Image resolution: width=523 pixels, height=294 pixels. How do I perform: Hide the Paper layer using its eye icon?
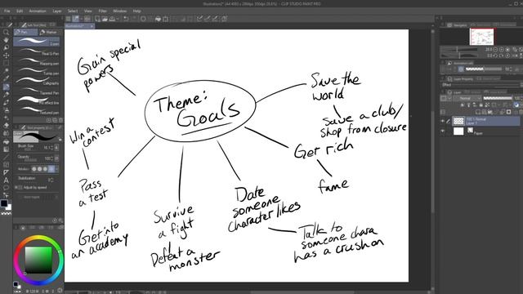tap(443, 131)
